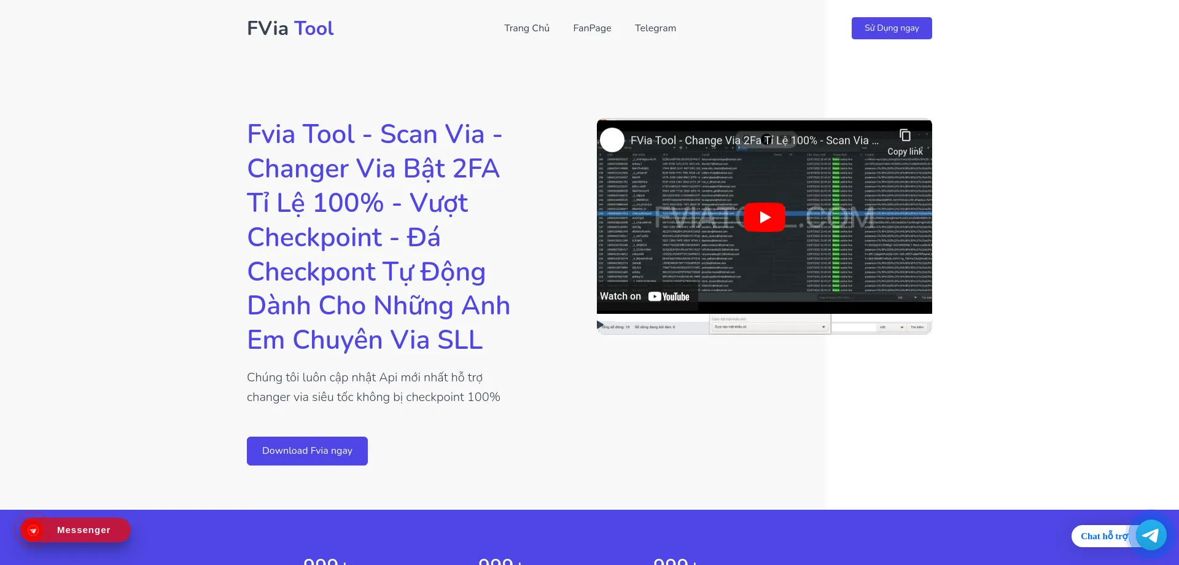Open the video title 'FVia Tool - Change Via 2FA'
Image resolution: width=1179 pixels, height=565 pixels.
pyautogui.click(x=737, y=140)
